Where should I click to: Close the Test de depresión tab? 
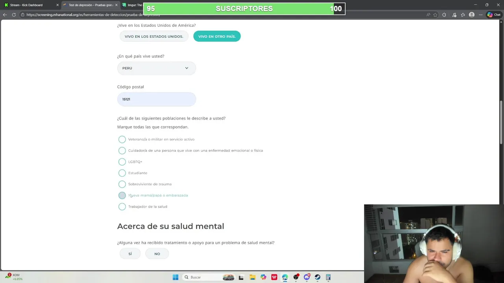click(x=116, y=5)
